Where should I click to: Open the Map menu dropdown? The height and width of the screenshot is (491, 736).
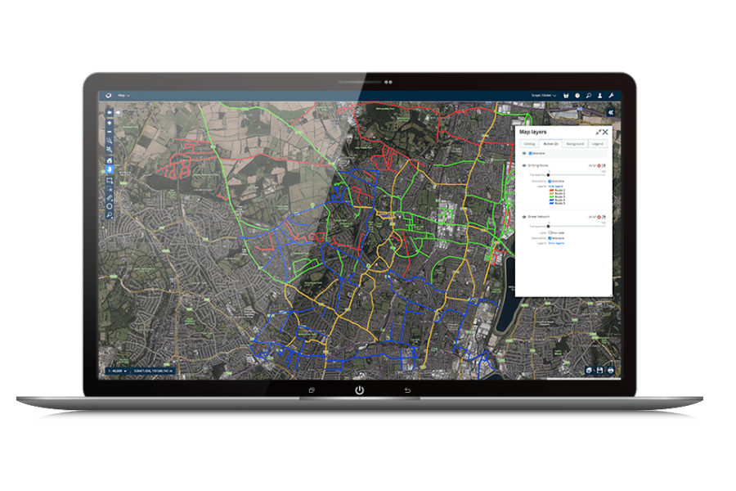point(124,96)
